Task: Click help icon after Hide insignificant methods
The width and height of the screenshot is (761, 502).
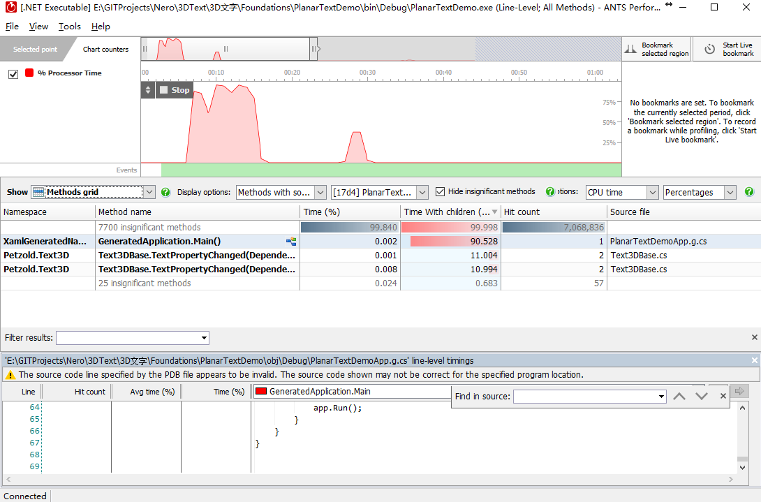Action: tap(550, 192)
